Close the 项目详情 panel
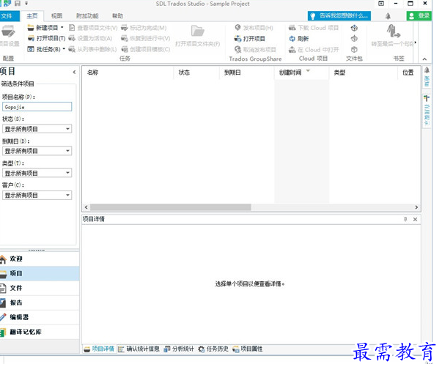The height and width of the screenshot is (375, 442). click(415, 219)
